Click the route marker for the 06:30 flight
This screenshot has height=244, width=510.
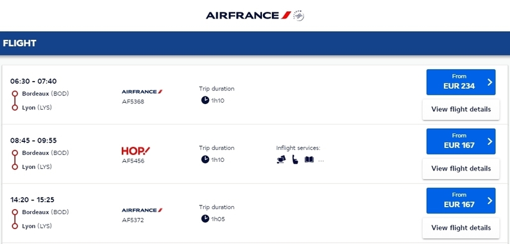pos(15,101)
